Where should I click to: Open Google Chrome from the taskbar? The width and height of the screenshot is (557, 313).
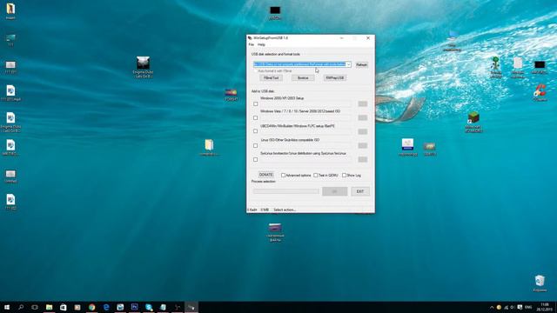tap(91, 307)
